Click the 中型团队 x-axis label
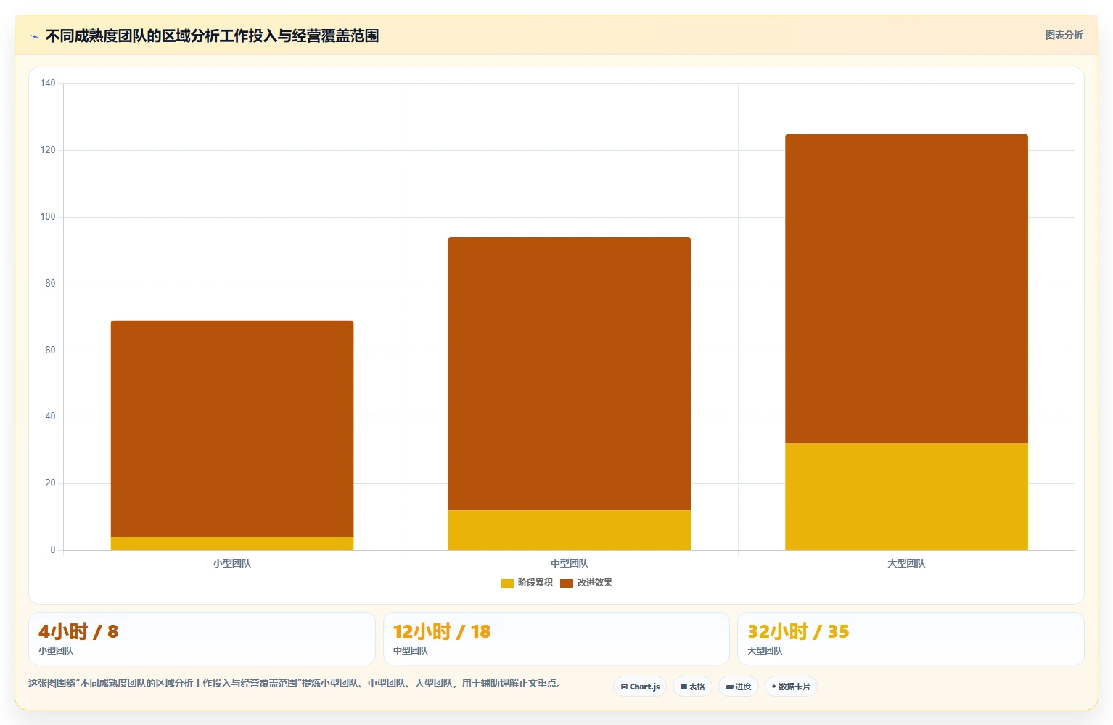 [570, 563]
